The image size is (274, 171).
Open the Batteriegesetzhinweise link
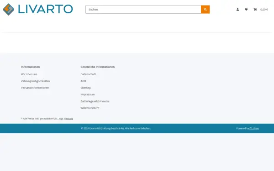[x=95, y=101]
